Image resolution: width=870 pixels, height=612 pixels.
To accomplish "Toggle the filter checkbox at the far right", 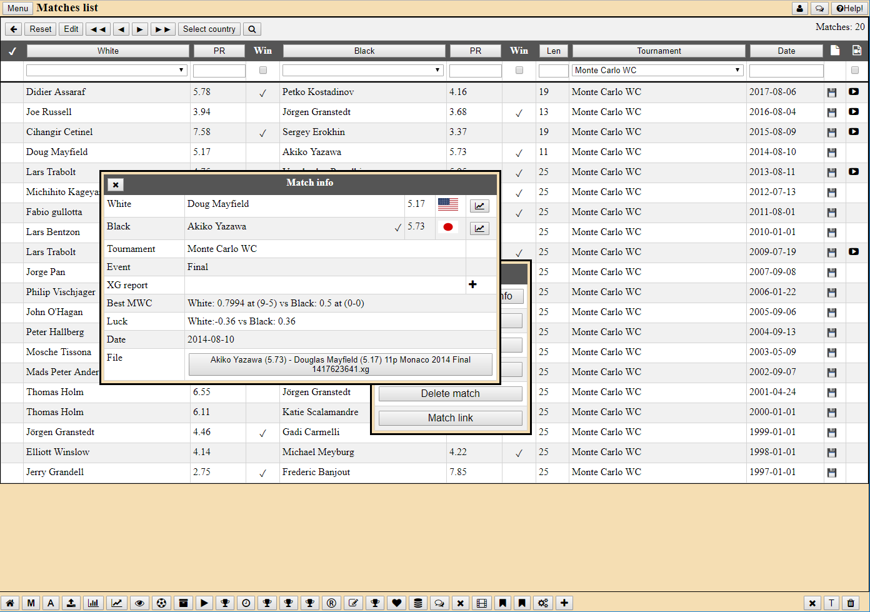I will pyautogui.click(x=855, y=70).
